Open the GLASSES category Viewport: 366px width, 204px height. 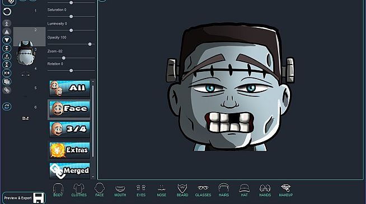pos(203,190)
